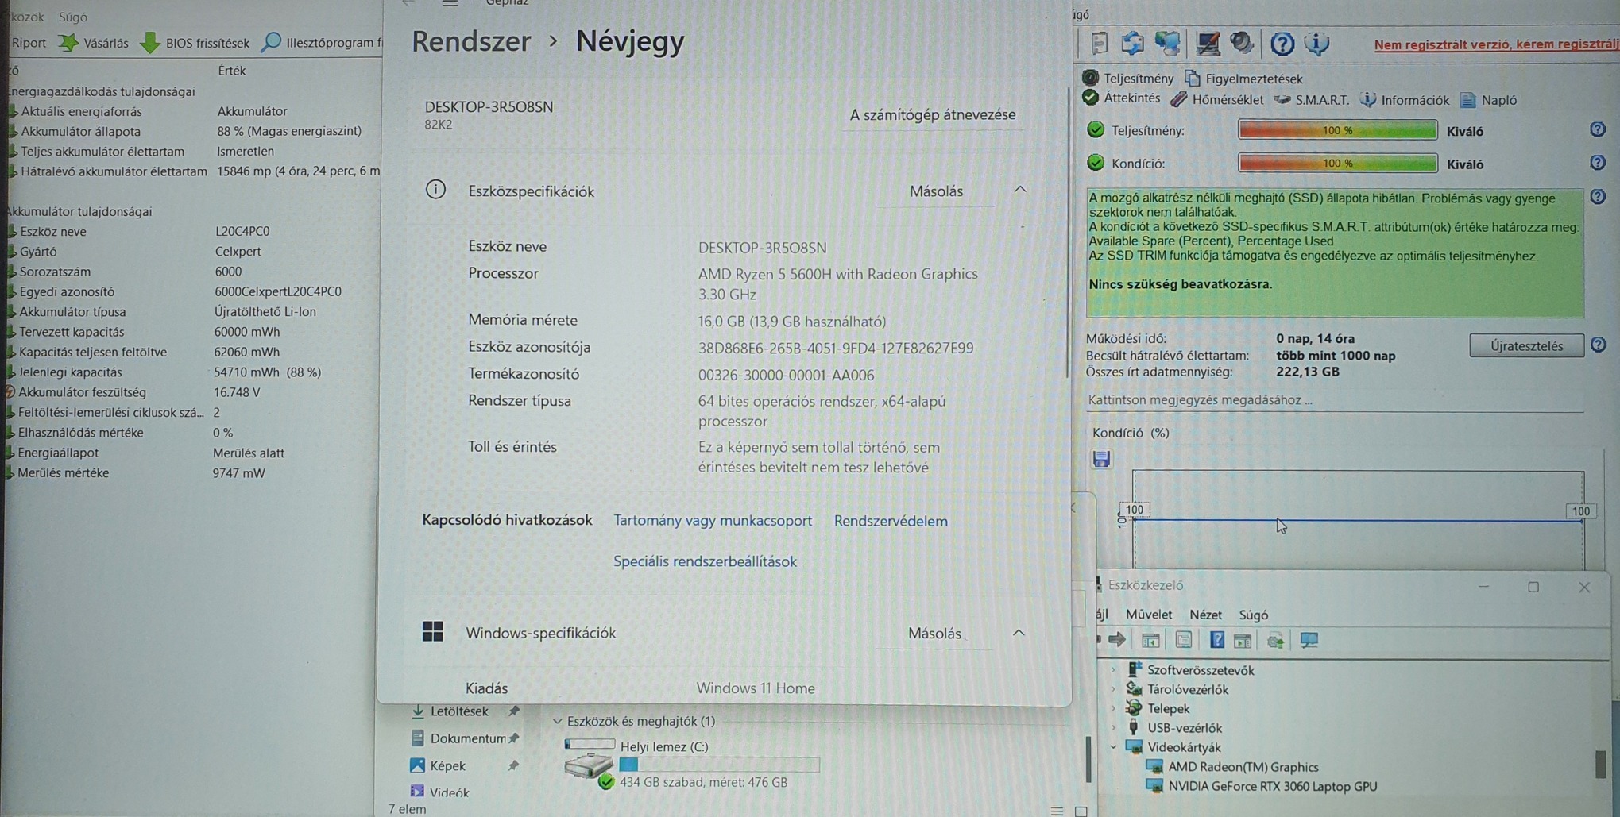The width and height of the screenshot is (1620, 817).
Task: Open the Művelet menu in Device Manager
Action: (1148, 614)
